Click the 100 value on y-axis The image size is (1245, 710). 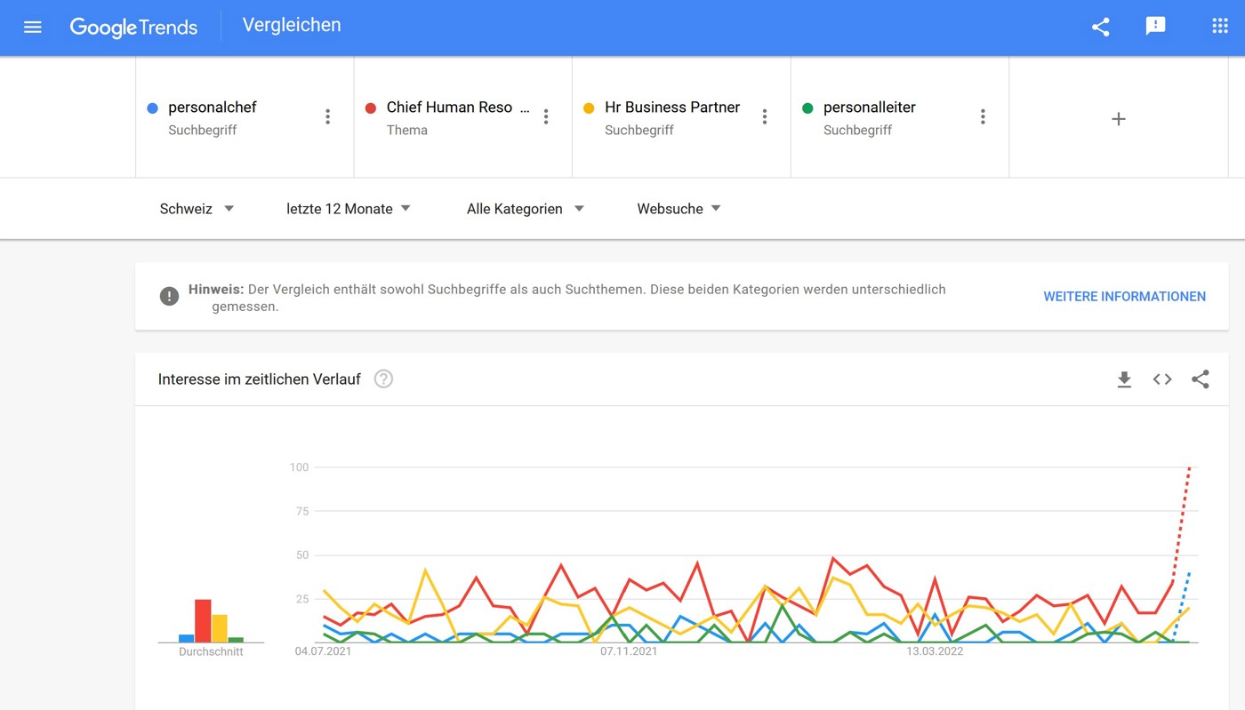coord(299,467)
